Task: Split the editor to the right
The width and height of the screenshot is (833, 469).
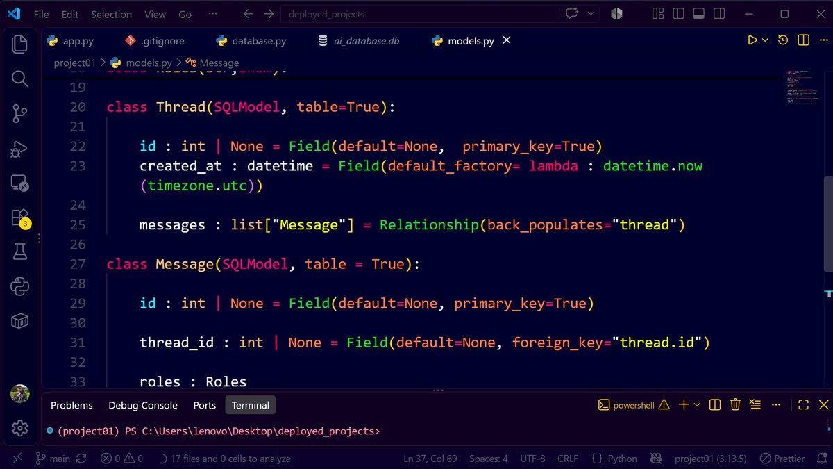Action: click(x=803, y=40)
